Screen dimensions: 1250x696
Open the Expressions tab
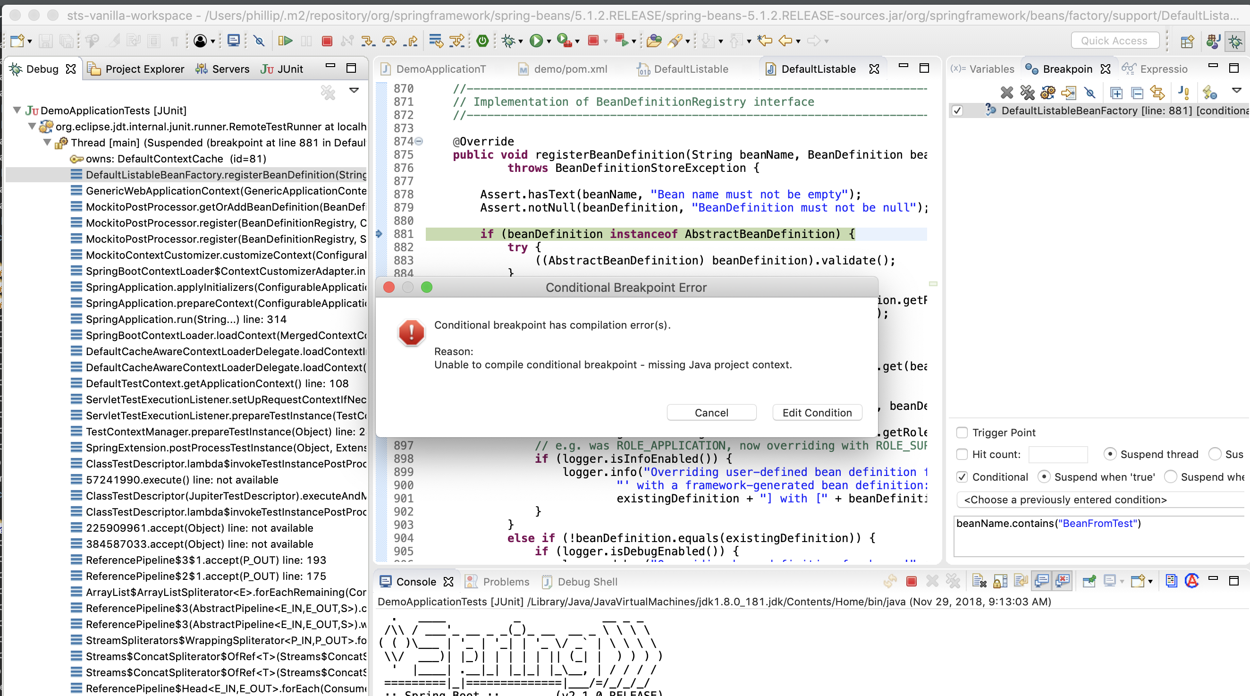pos(1155,69)
